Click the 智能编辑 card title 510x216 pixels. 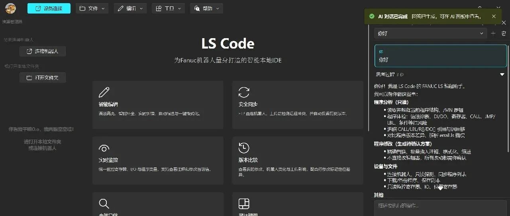click(108, 104)
